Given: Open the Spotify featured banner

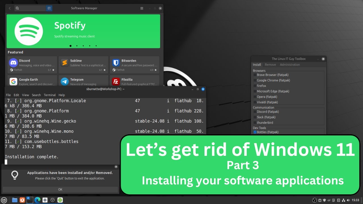Looking at the screenshot, I should 83,31.
